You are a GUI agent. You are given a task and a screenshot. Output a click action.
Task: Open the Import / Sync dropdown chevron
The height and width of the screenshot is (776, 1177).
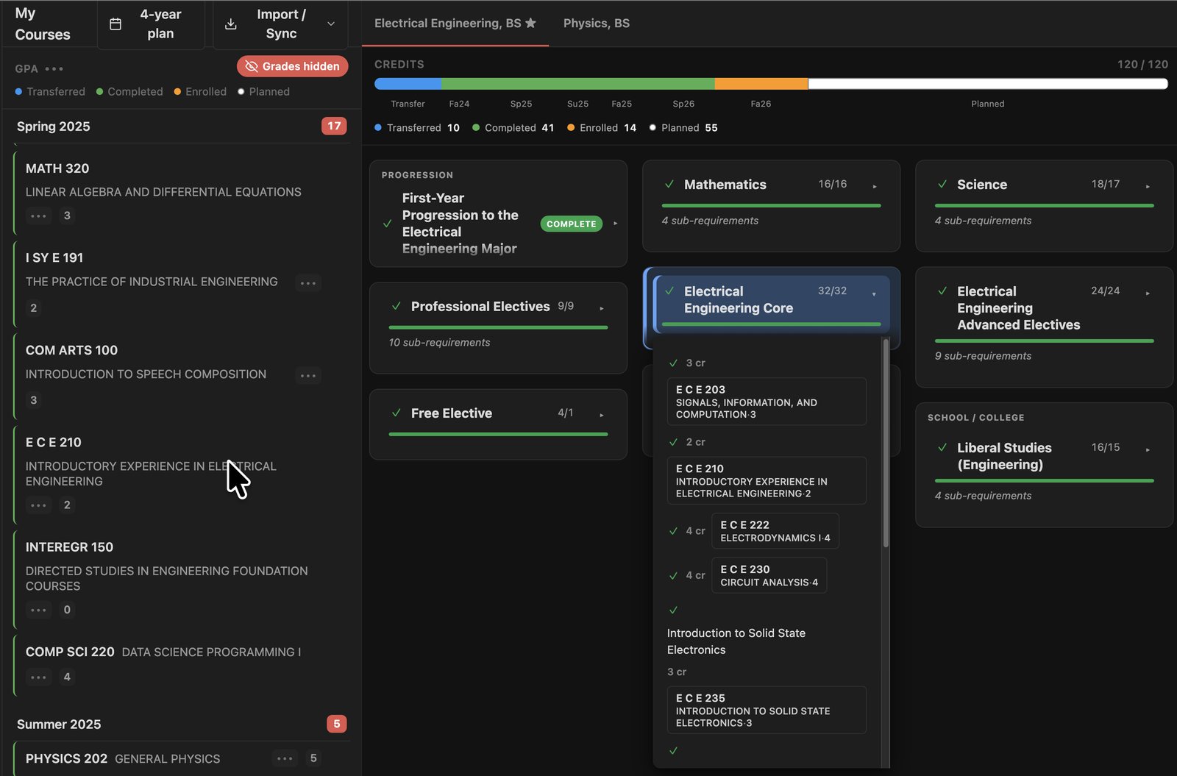pyautogui.click(x=331, y=24)
